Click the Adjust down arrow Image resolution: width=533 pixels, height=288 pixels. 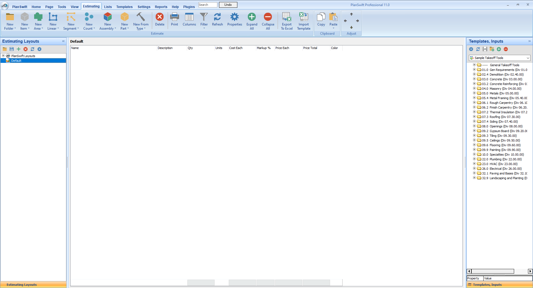(351, 27)
